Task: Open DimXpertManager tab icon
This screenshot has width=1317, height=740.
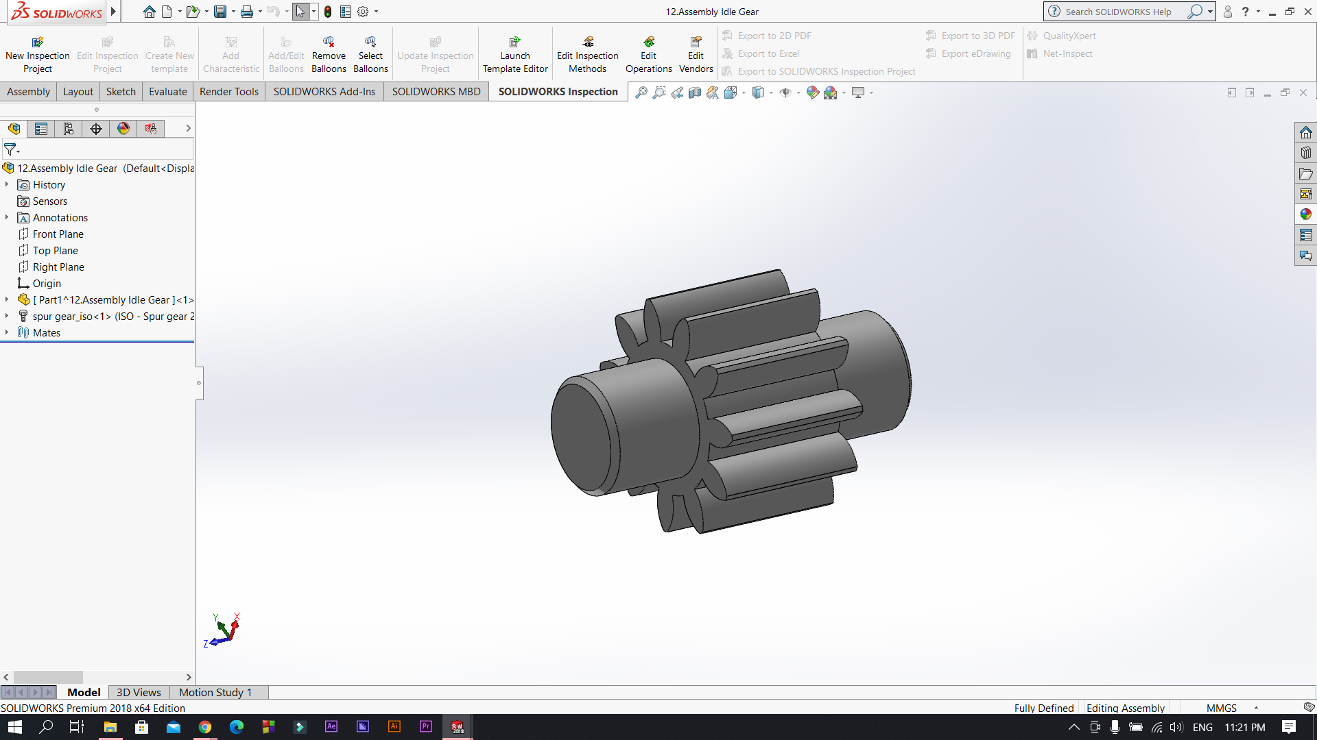Action: pyautogui.click(x=96, y=128)
